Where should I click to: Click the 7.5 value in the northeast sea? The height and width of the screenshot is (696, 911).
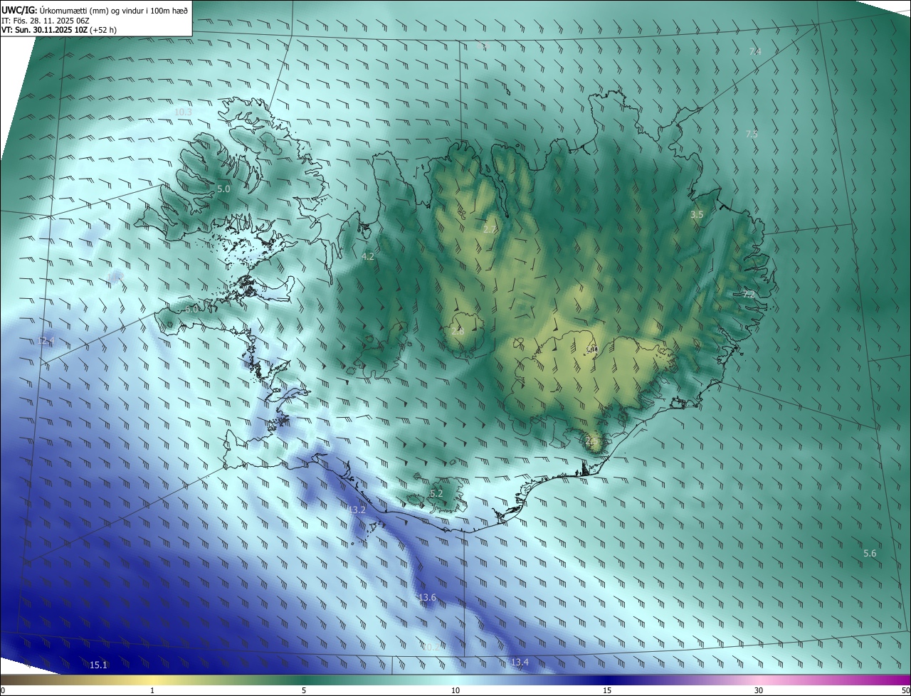point(752,135)
